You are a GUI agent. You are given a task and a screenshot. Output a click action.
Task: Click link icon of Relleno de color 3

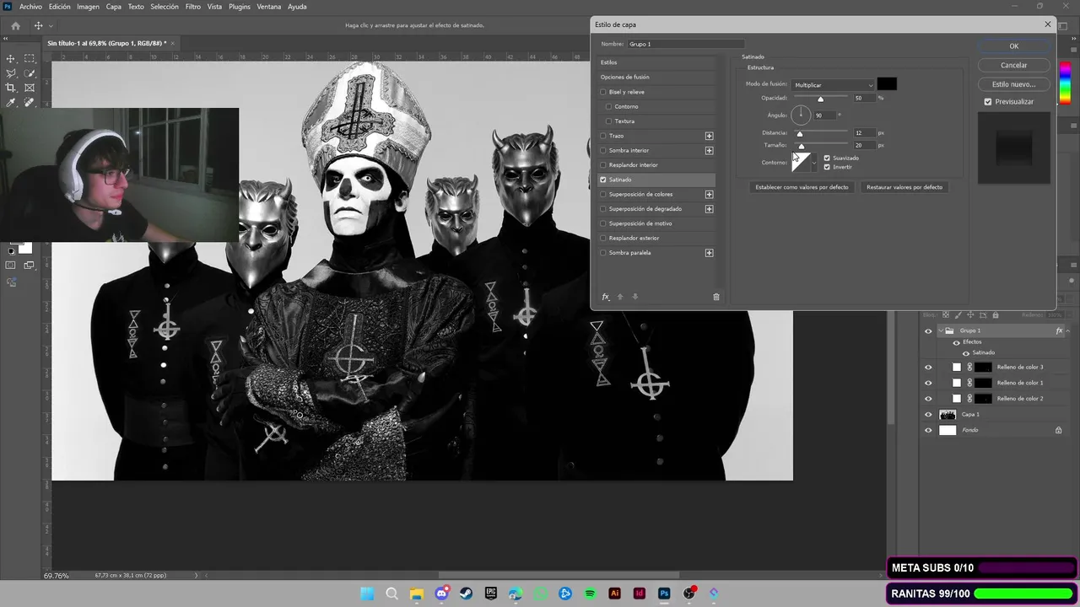969,367
